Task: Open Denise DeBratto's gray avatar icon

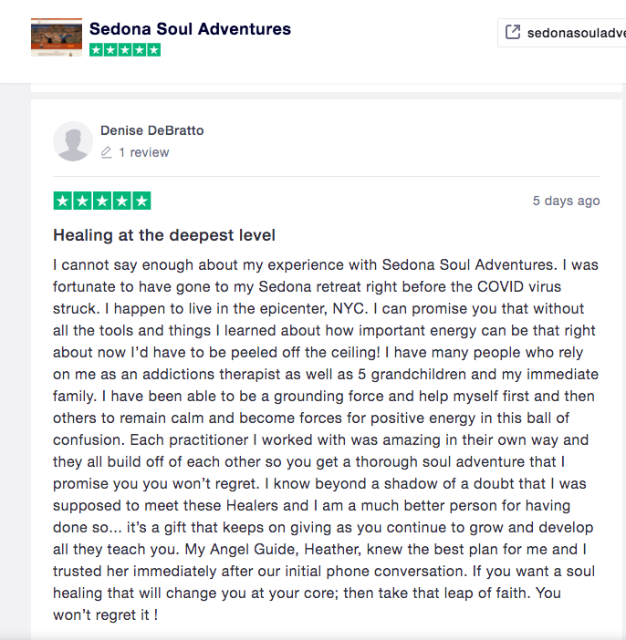Action: pyautogui.click(x=73, y=141)
